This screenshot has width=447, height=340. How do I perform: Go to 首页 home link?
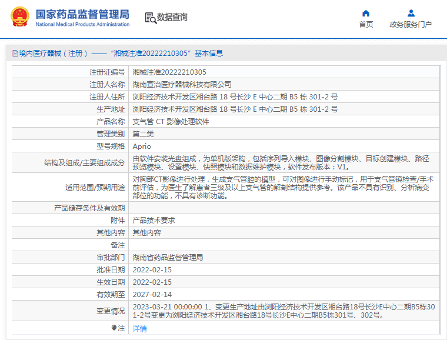click(366, 25)
